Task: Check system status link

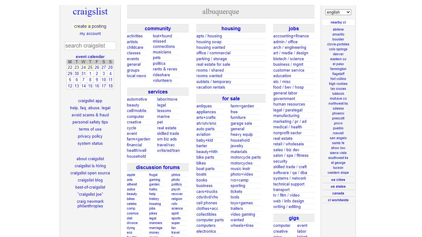Action: click(x=90, y=143)
